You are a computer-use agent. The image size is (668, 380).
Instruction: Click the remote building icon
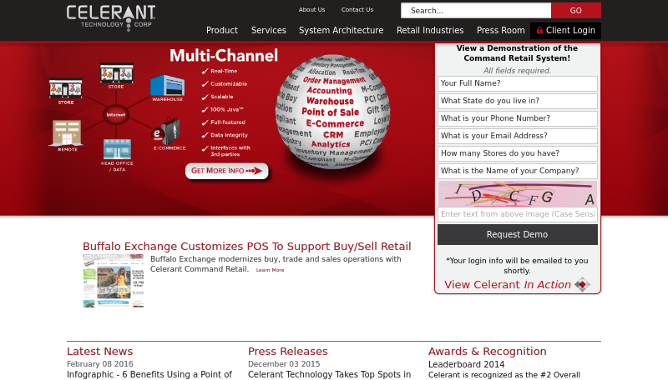click(x=67, y=133)
